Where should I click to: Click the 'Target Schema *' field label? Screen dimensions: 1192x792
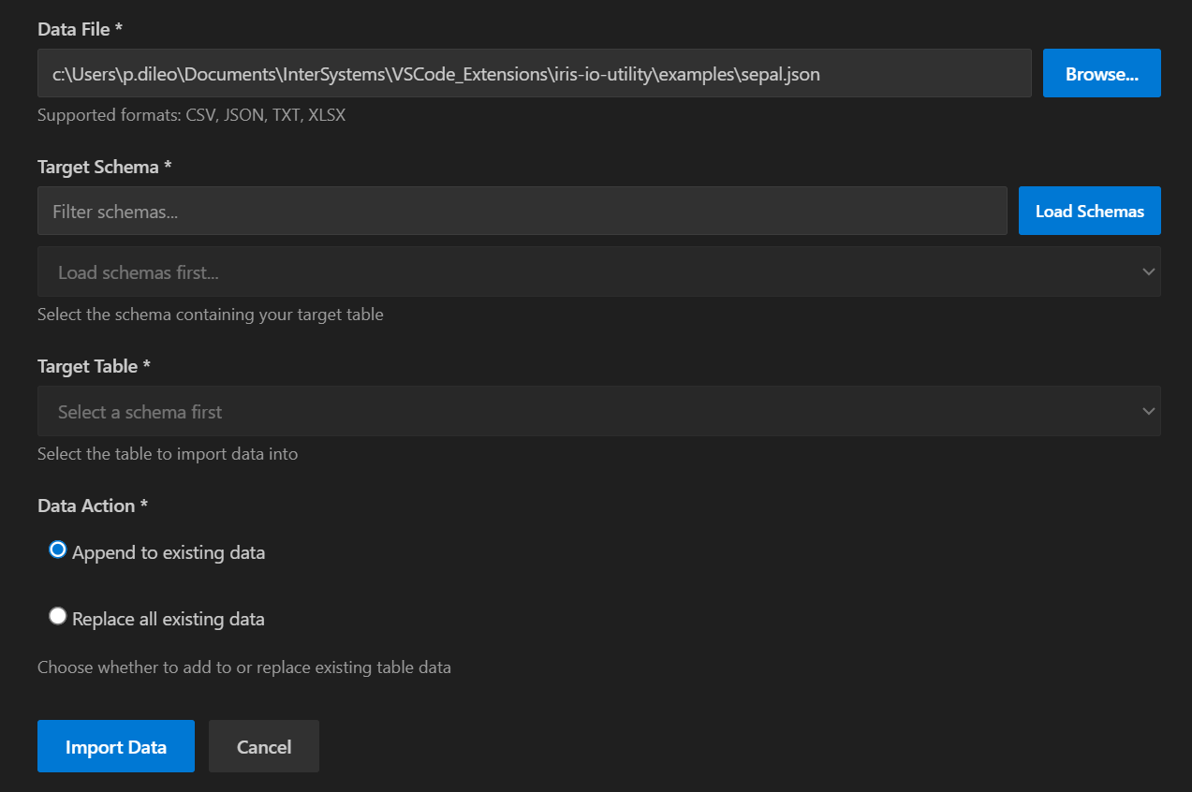105,168
